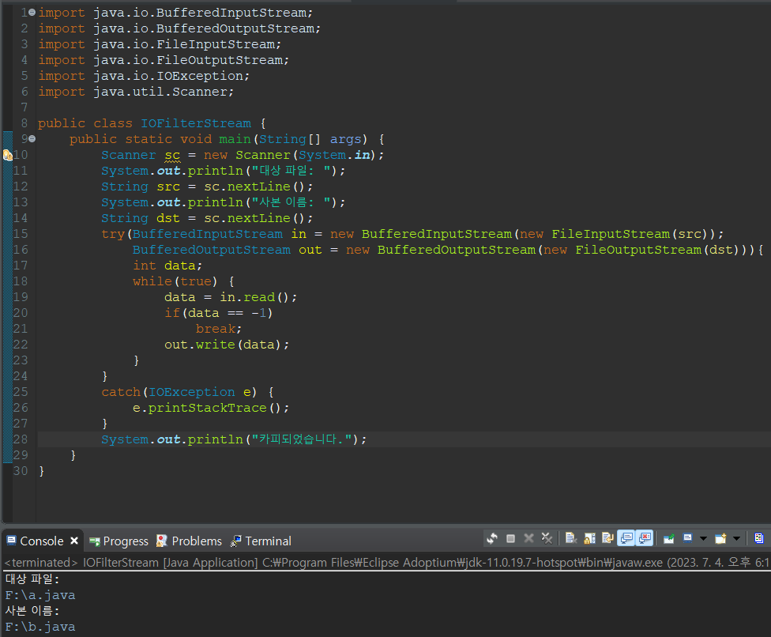Viewport: 771px width, 637px height.
Task: Click the '사본 이름: ' string on line 13
Action: [291, 202]
